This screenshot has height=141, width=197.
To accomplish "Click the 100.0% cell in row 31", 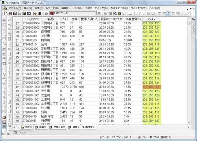I will pyautogui.click(x=133, y=40).
